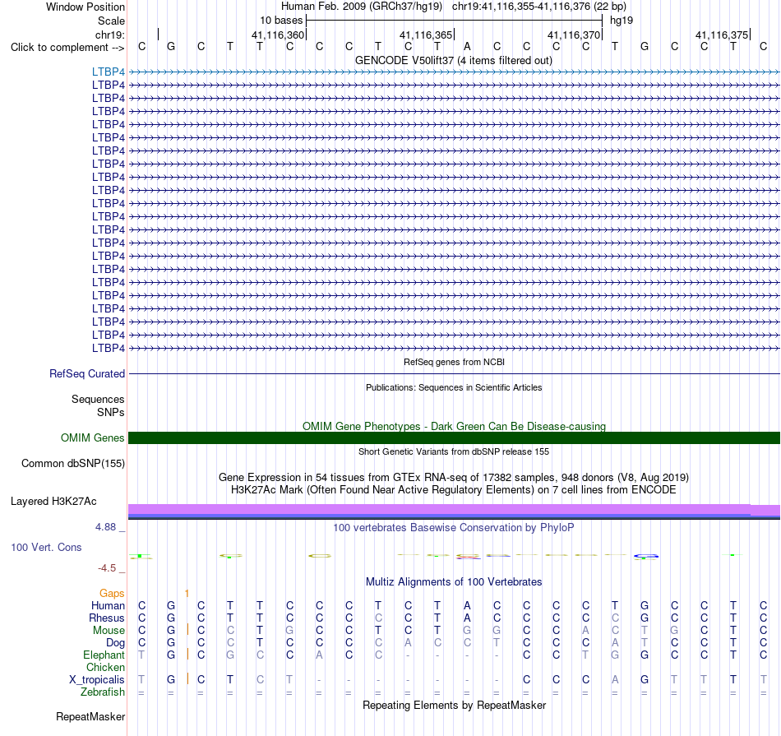Open 'Multiz Alignments of 100 Vertebrates' title

tap(454, 582)
